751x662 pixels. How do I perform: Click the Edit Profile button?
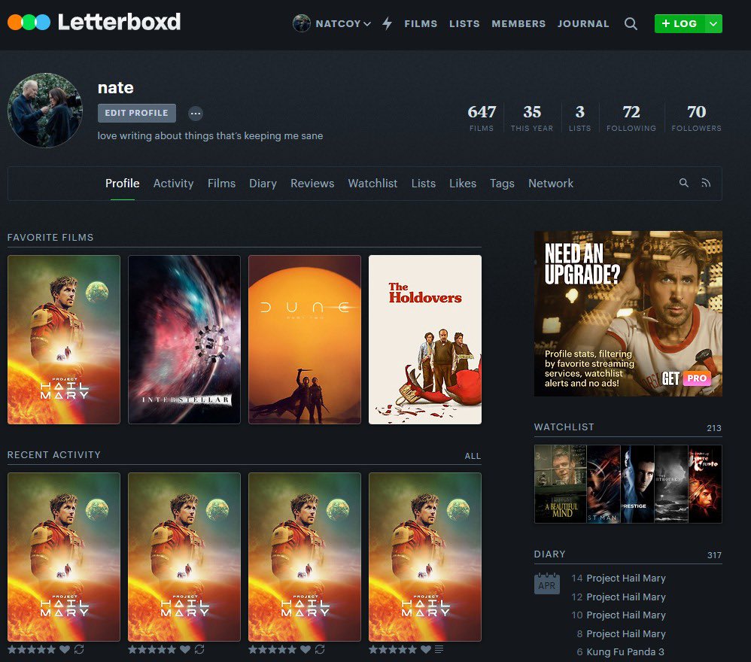[136, 113]
